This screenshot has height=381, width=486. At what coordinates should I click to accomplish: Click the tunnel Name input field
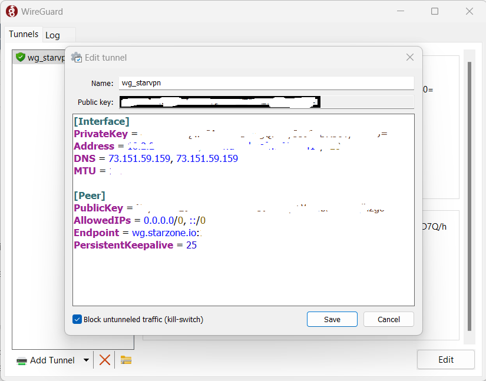[x=266, y=83]
